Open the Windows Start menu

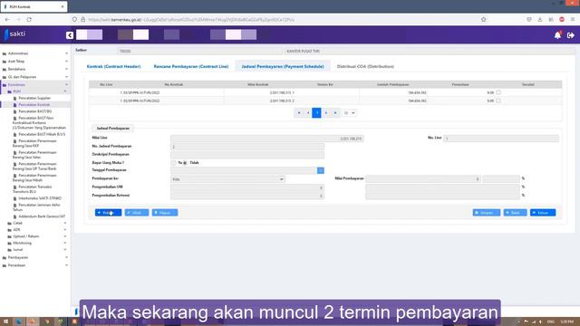coord(5,321)
